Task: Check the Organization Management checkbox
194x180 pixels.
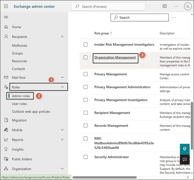Action: pos(85,57)
